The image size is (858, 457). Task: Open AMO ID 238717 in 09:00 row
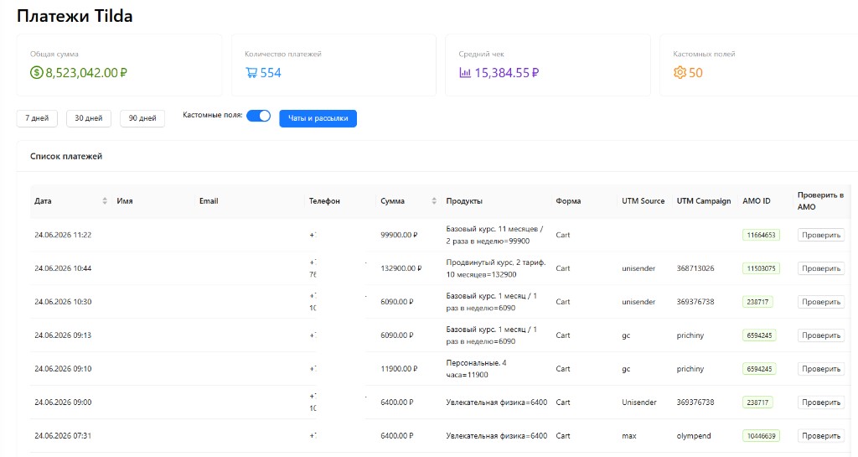point(757,402)
